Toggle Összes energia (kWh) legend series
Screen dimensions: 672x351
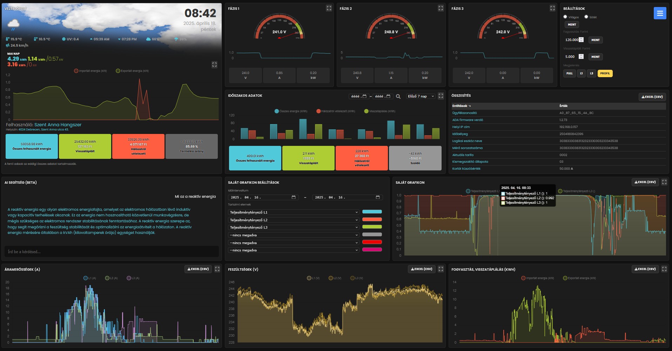(291, 111)
